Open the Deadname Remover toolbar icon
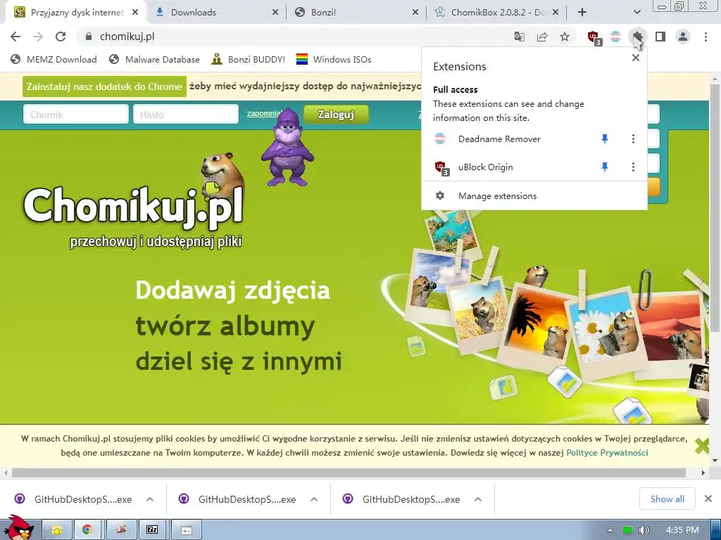The image size is (721, 540). [x=615, y=37]
